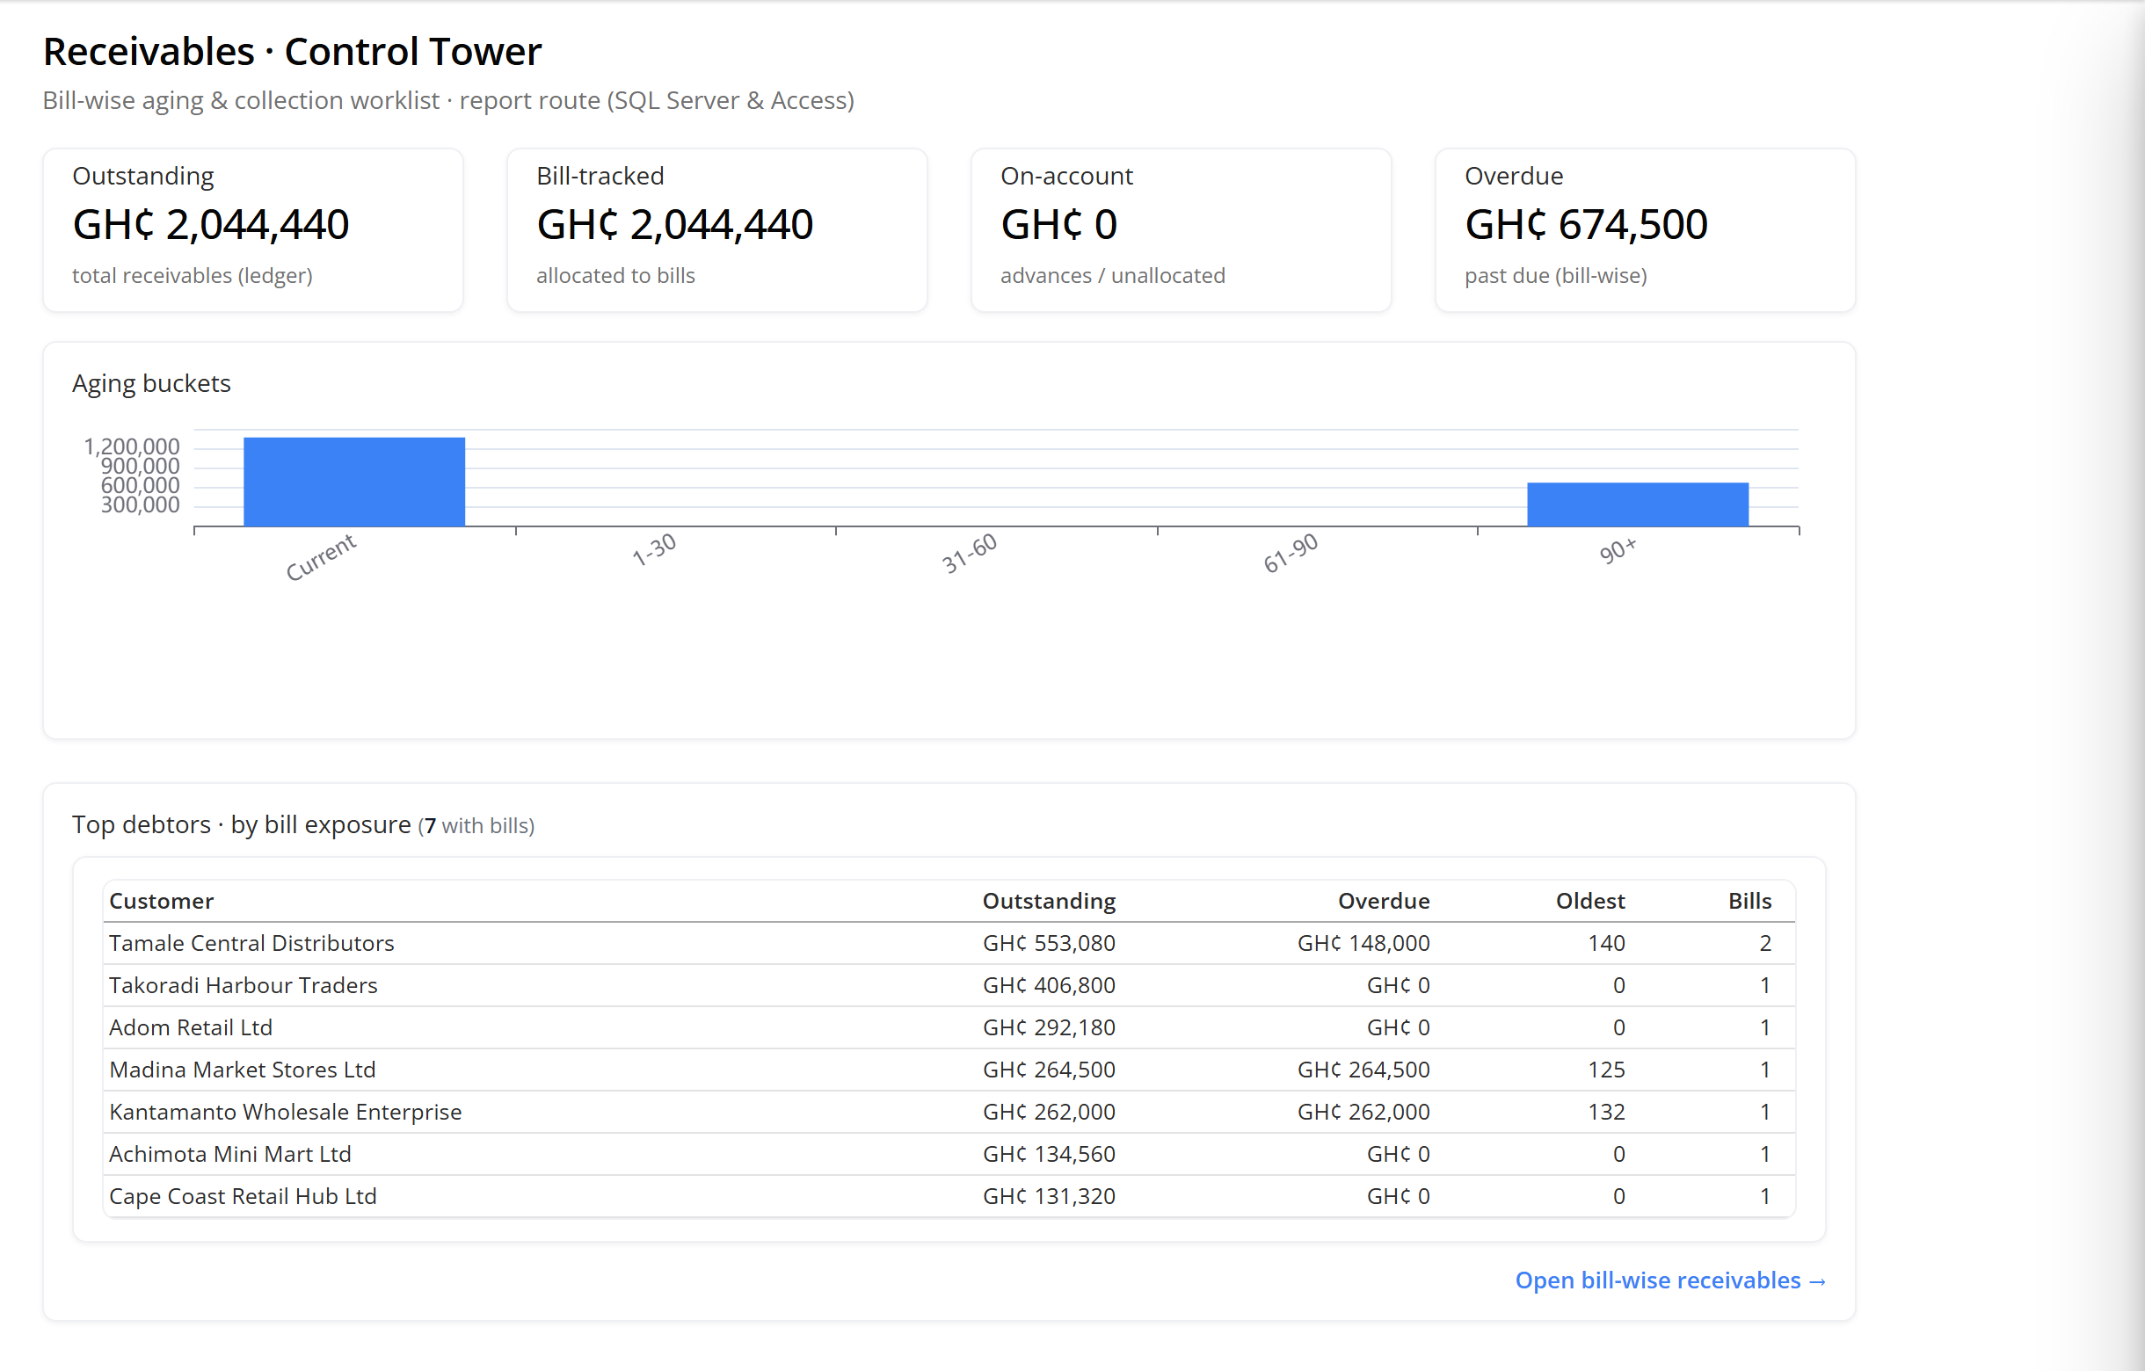The width and height of the screenshot is (2145, 1371).
Task: Click oldest days value 140
Action: [1606, 943]
